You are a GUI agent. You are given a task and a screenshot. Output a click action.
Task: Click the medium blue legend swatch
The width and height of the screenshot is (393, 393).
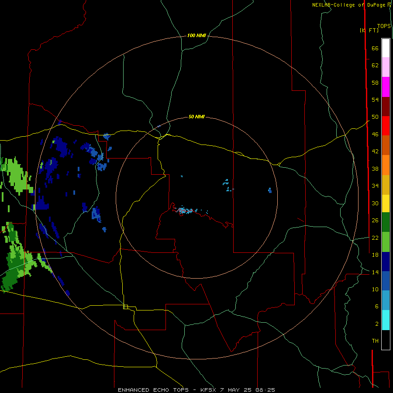pos(386,281)
